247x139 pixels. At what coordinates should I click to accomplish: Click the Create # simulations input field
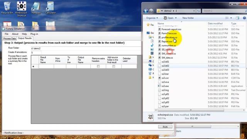pos(36,53)
